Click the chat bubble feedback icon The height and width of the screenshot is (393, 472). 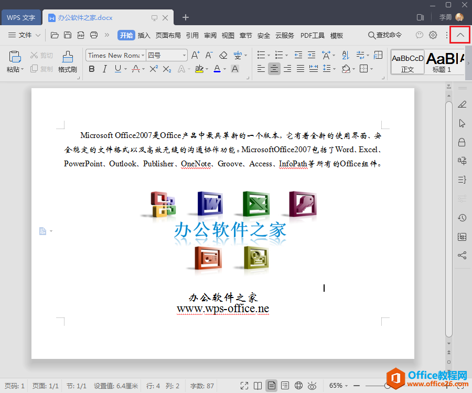(420, 35)
